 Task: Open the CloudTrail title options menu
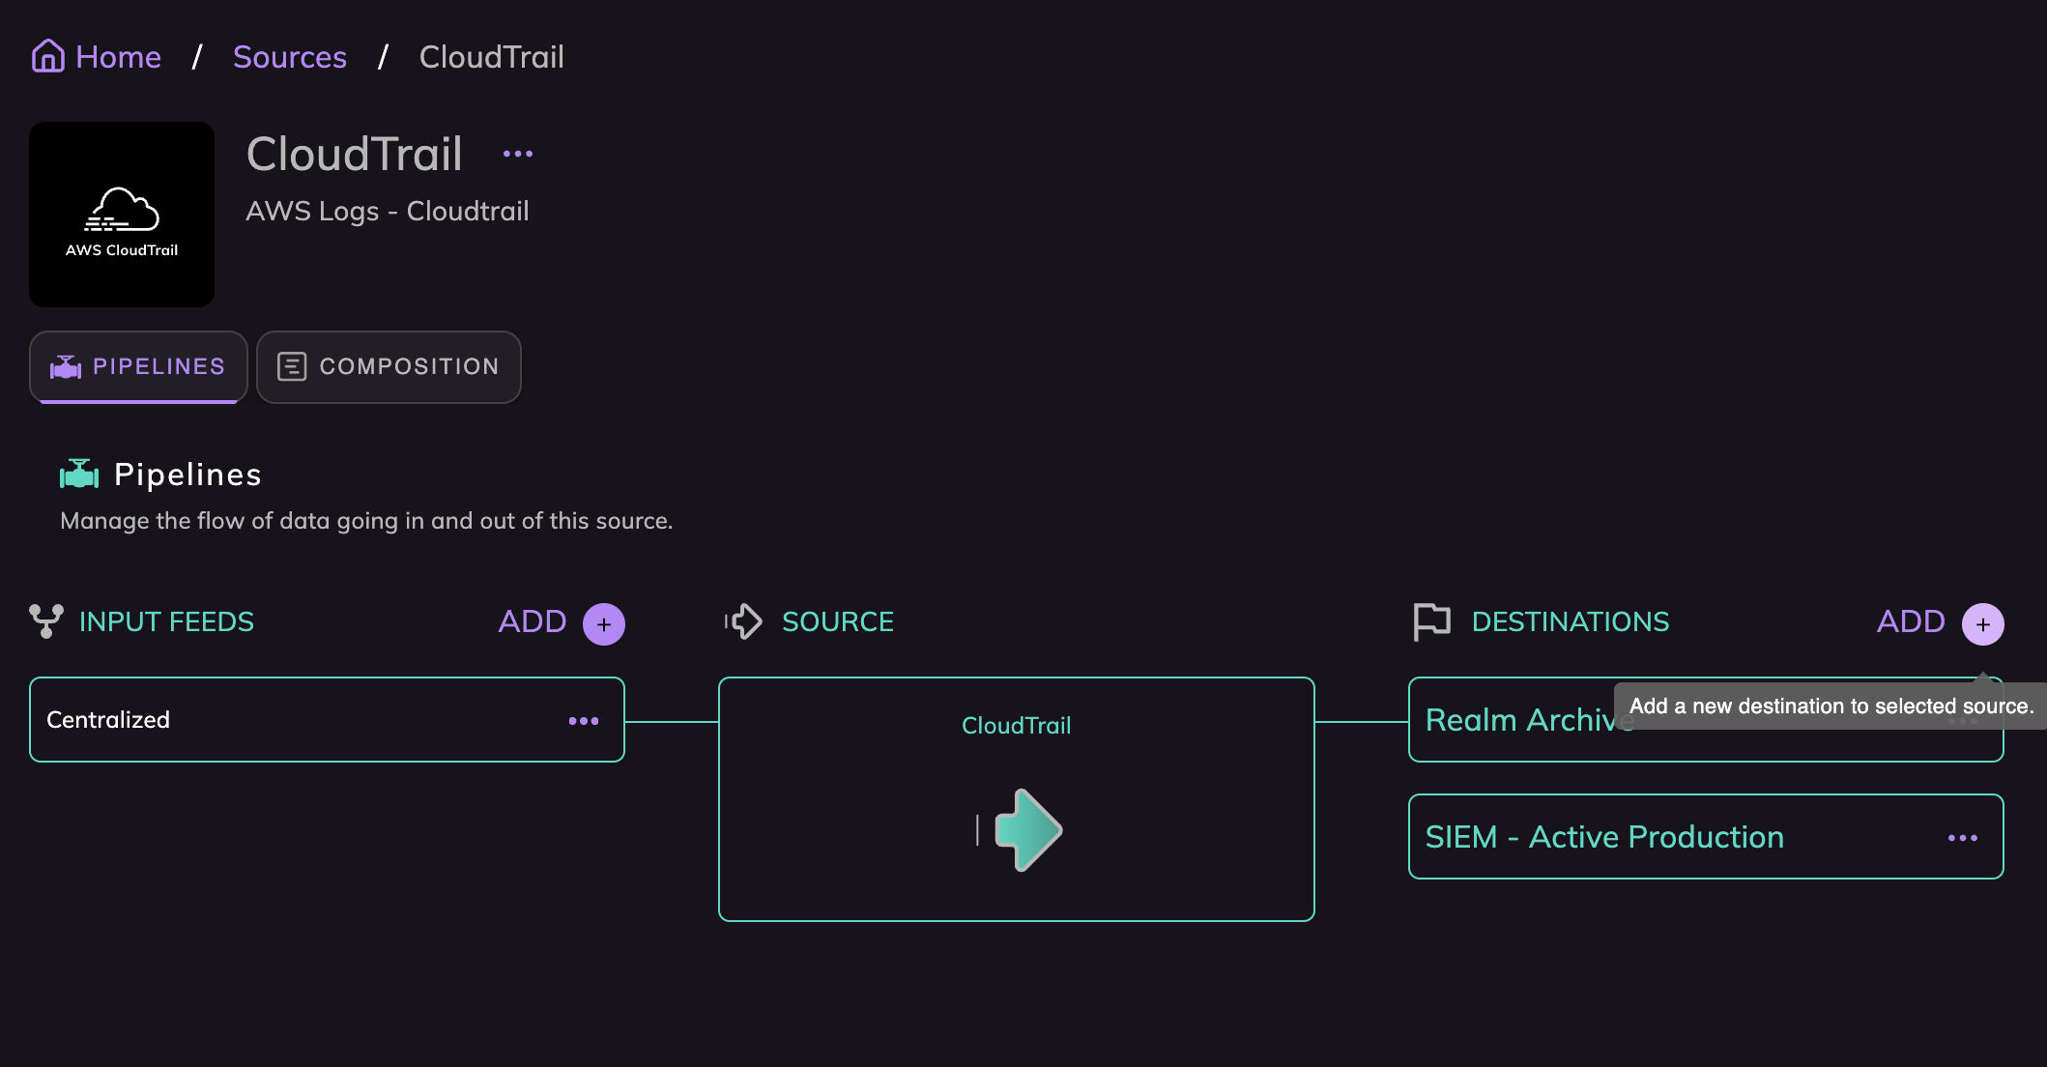tap(518, 154)
